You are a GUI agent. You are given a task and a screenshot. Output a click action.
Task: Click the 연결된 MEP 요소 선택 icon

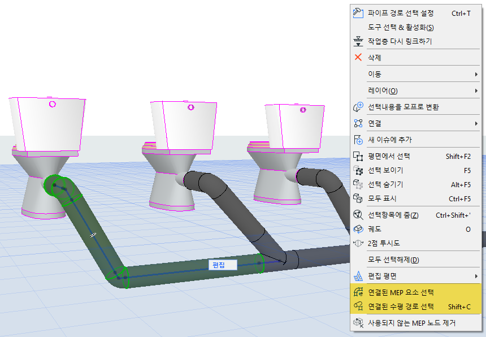coord(358,292)
